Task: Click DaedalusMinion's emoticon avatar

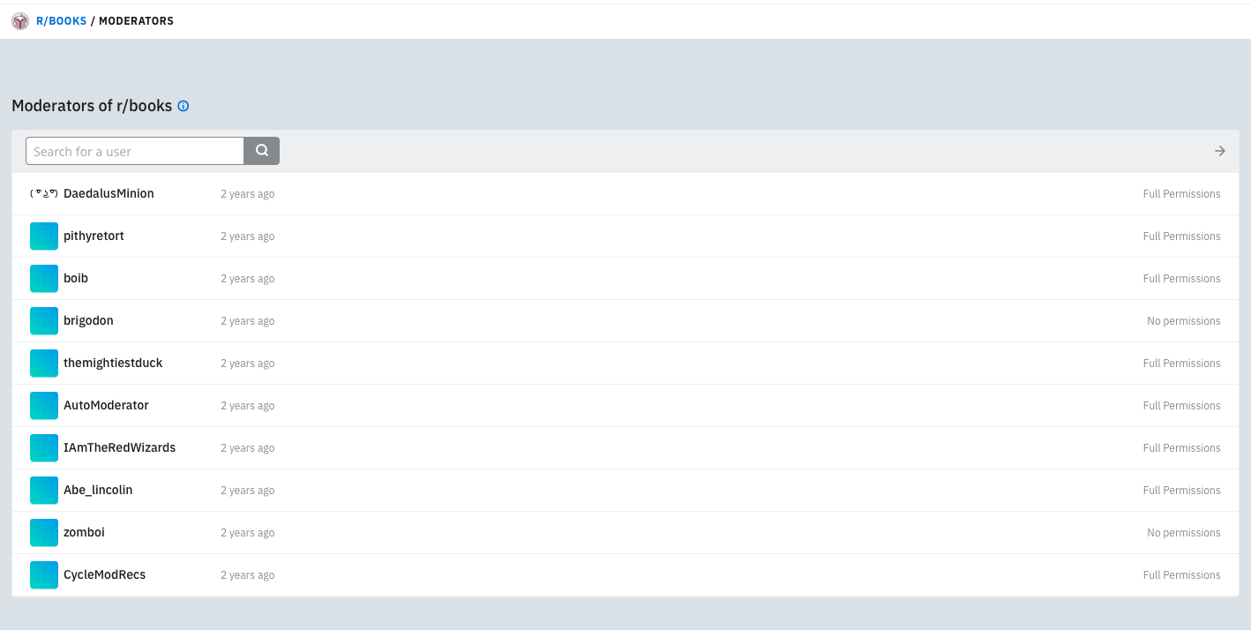Action: 43,194
